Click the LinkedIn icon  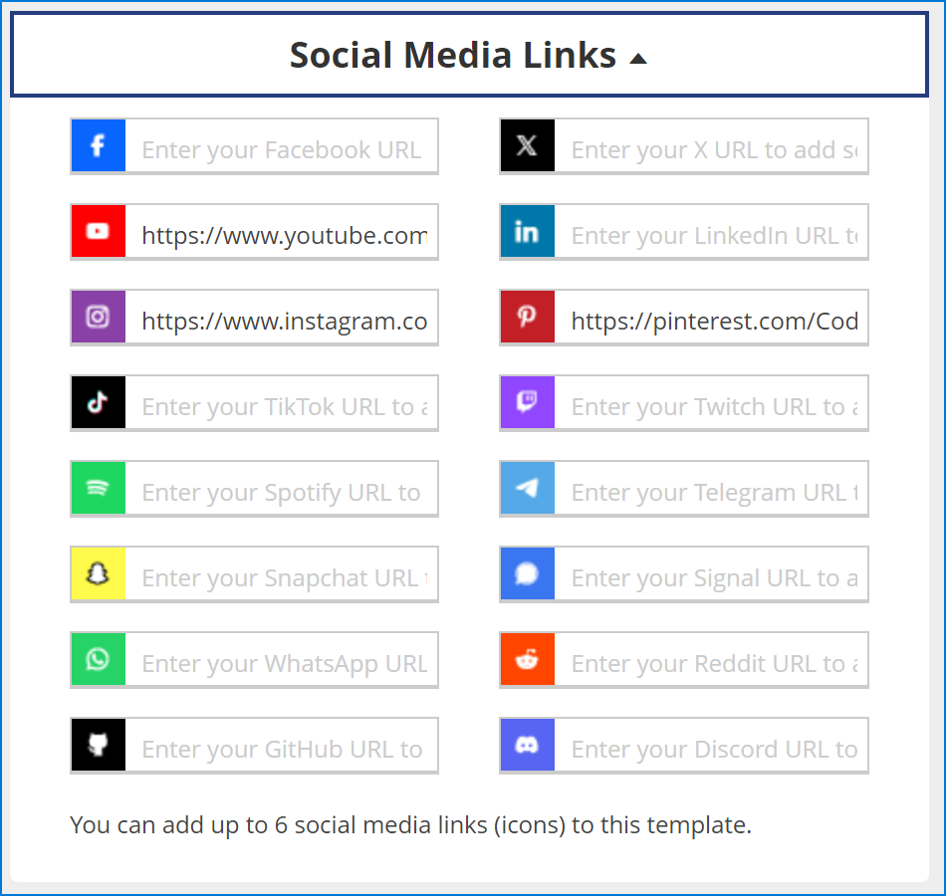(x=528, y=231)
